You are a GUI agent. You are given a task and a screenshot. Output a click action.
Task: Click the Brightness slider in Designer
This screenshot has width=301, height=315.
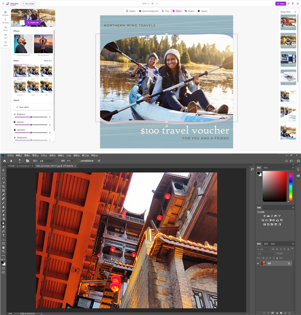tap(31, 117)
